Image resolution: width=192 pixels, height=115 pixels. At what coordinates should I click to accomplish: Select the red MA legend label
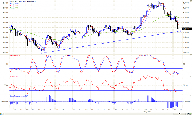click(14, 6)
